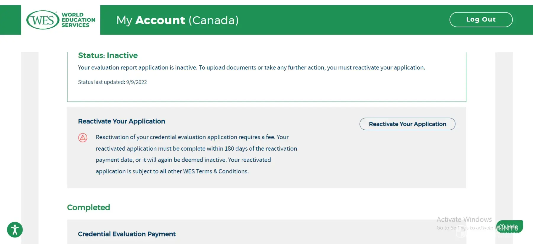Viewport: 533px width, 244px height.
Task: Click the Reactivate Your Application button
Action: point(407,124)
